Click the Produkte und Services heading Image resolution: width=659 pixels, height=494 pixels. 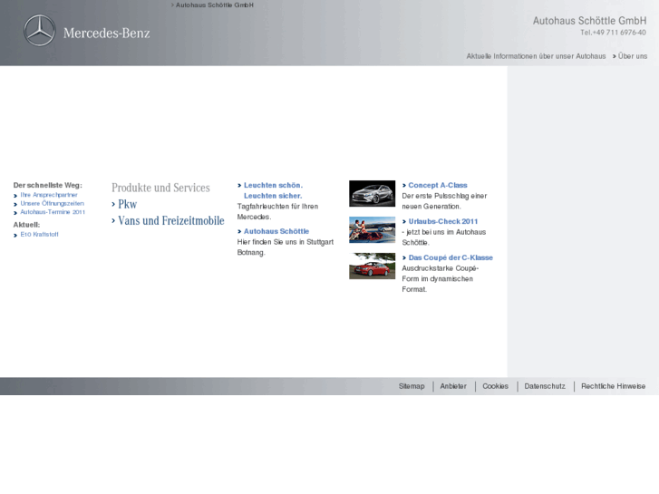[x=160, y=188]
